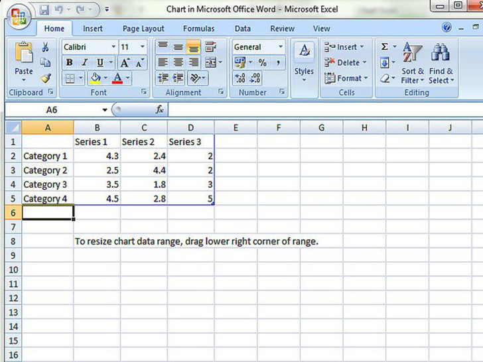Click Delete in Cells group

346,62
